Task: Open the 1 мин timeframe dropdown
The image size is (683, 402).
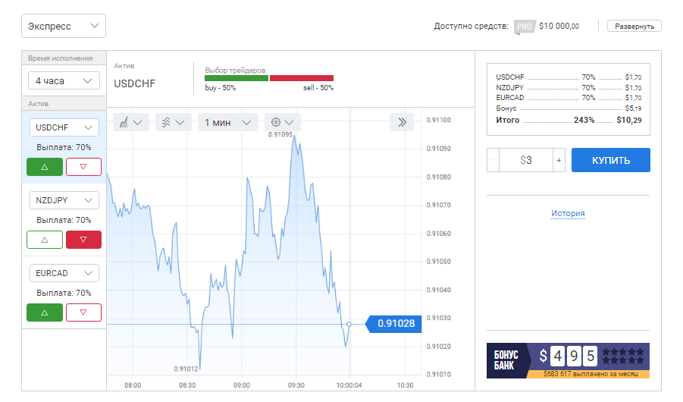Action: [227, 122]
